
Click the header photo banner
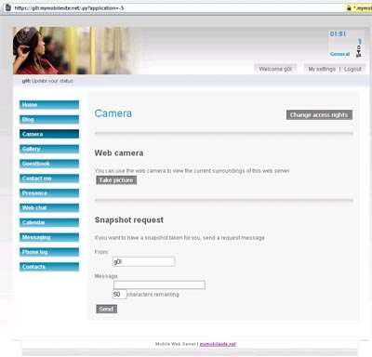(x=73, y=50)
